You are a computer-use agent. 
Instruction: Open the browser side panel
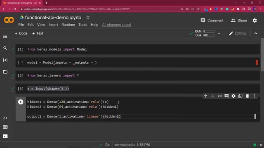[249, 9]
